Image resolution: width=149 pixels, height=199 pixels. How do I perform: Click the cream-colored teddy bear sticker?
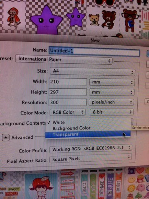point(94,20)
